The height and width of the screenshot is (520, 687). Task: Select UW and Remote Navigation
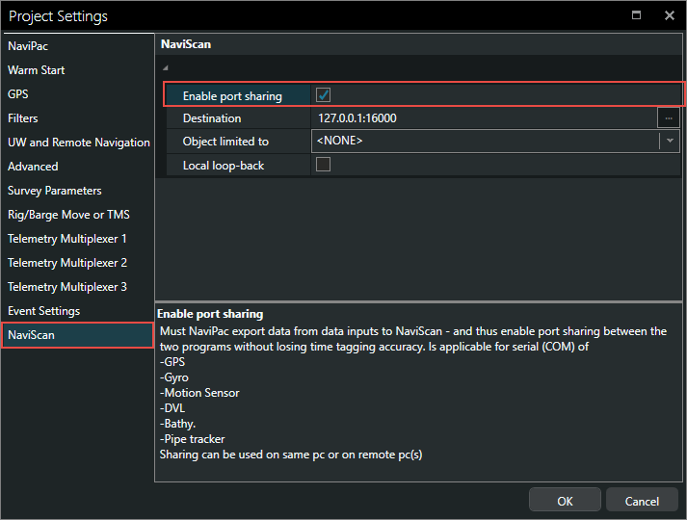tap(78, 143)
